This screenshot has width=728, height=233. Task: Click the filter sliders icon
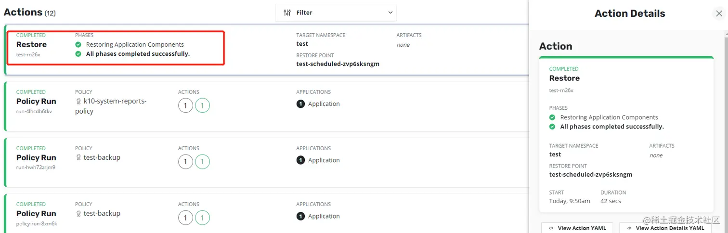[x=287, y=13]
